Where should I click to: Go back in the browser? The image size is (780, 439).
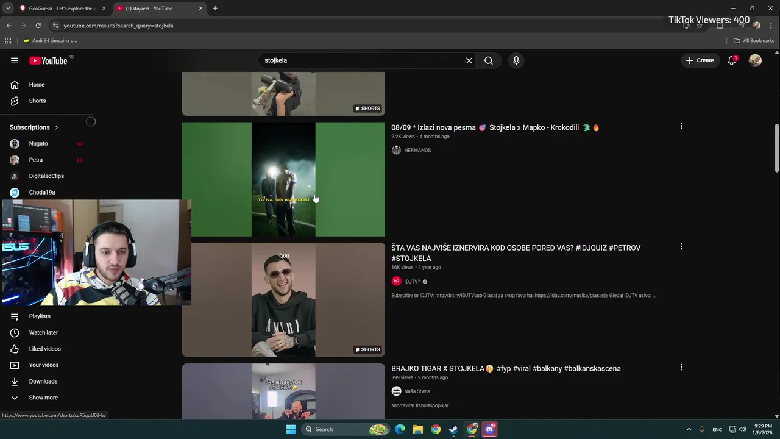(9, 26)
